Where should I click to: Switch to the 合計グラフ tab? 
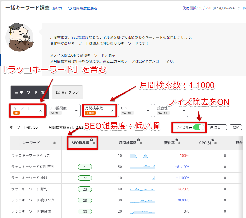click(x=67, y=92)
